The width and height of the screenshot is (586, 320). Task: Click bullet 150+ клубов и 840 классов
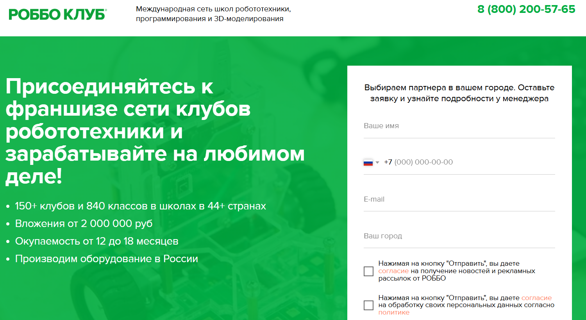click(140, 206)
